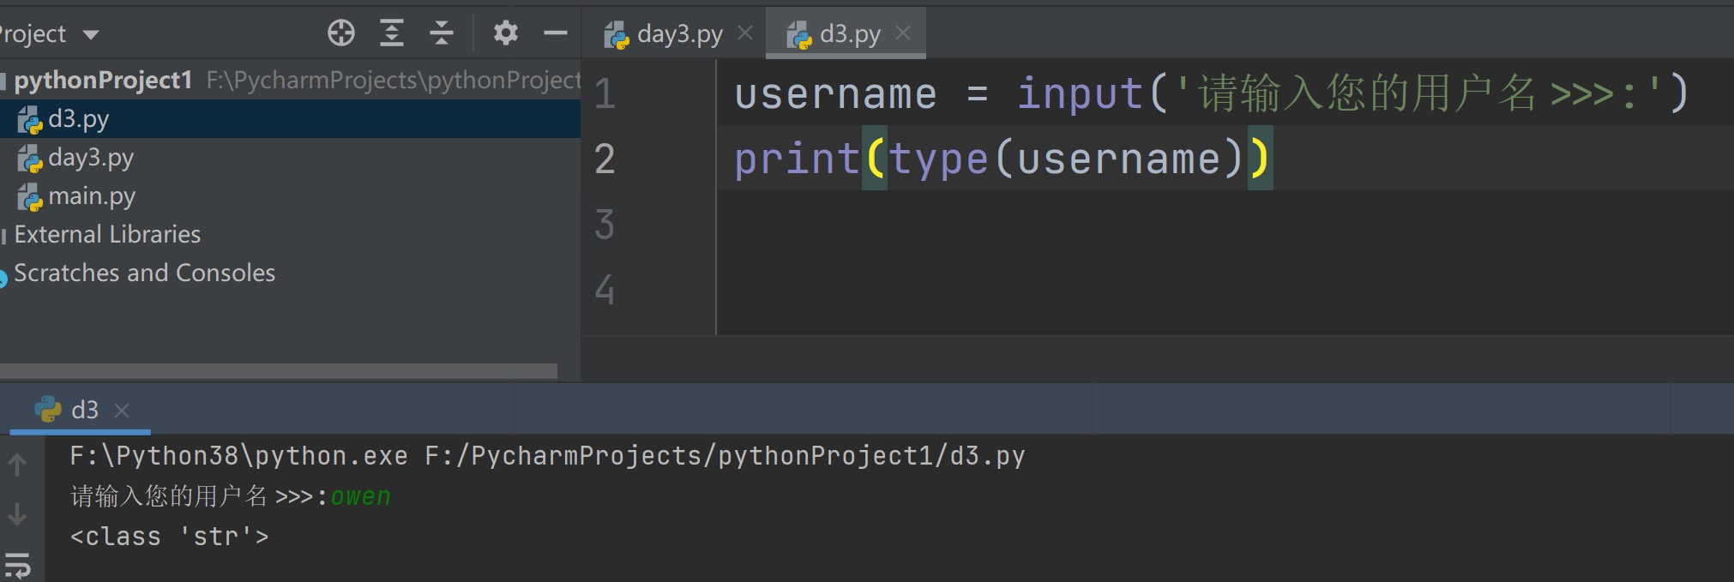Close the d3 run tab
Image resolution: width=1734 pixels, height=582 pixels.
(122, 411)
